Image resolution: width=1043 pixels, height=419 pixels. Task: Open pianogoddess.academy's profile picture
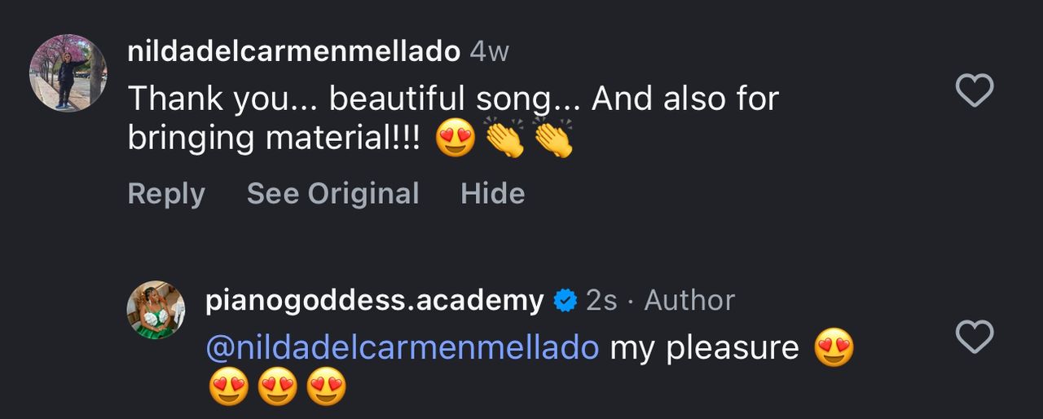156,310
